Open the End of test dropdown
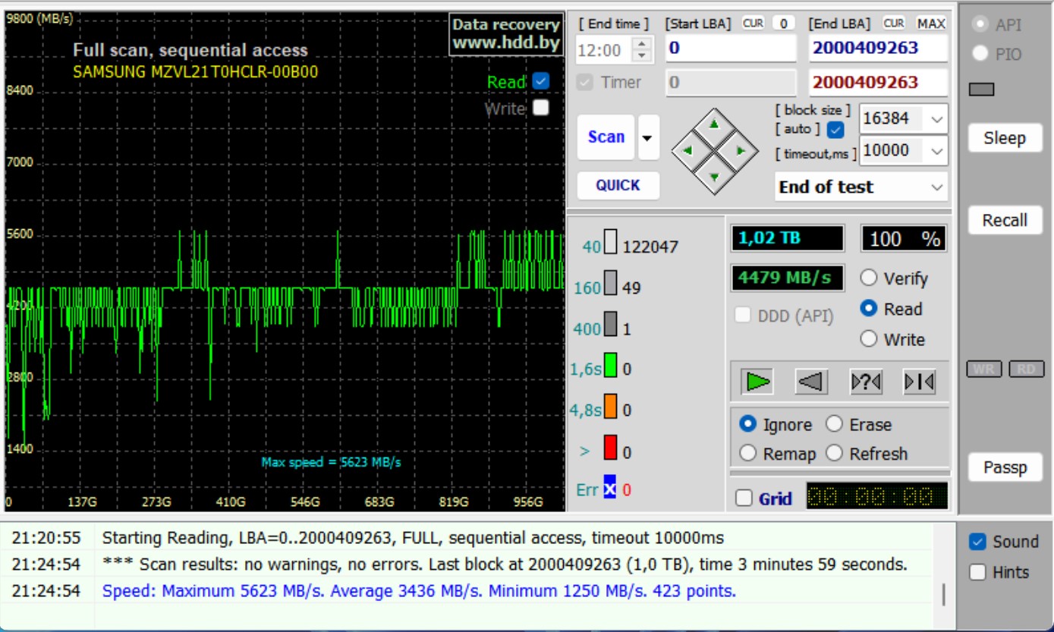 click(937, 187)
